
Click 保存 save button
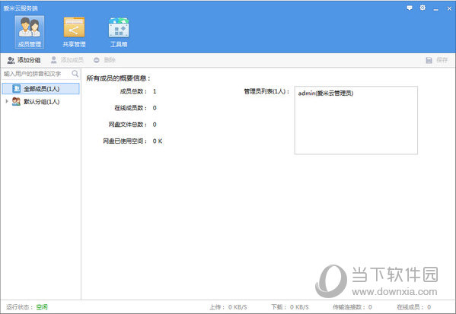[x=436, y=60]
